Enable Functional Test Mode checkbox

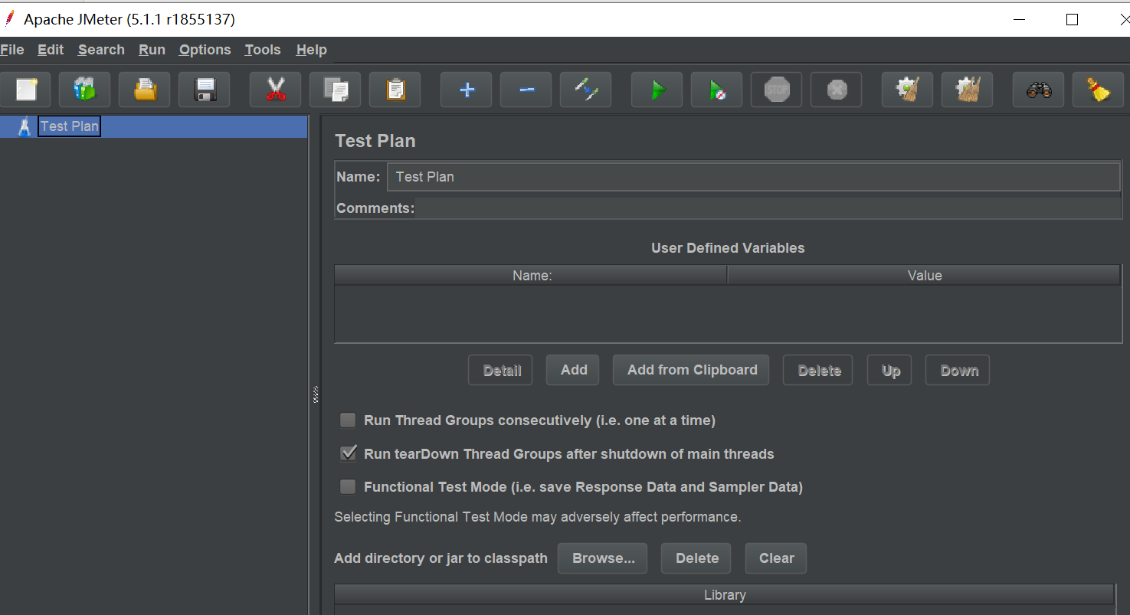(348, 486)
